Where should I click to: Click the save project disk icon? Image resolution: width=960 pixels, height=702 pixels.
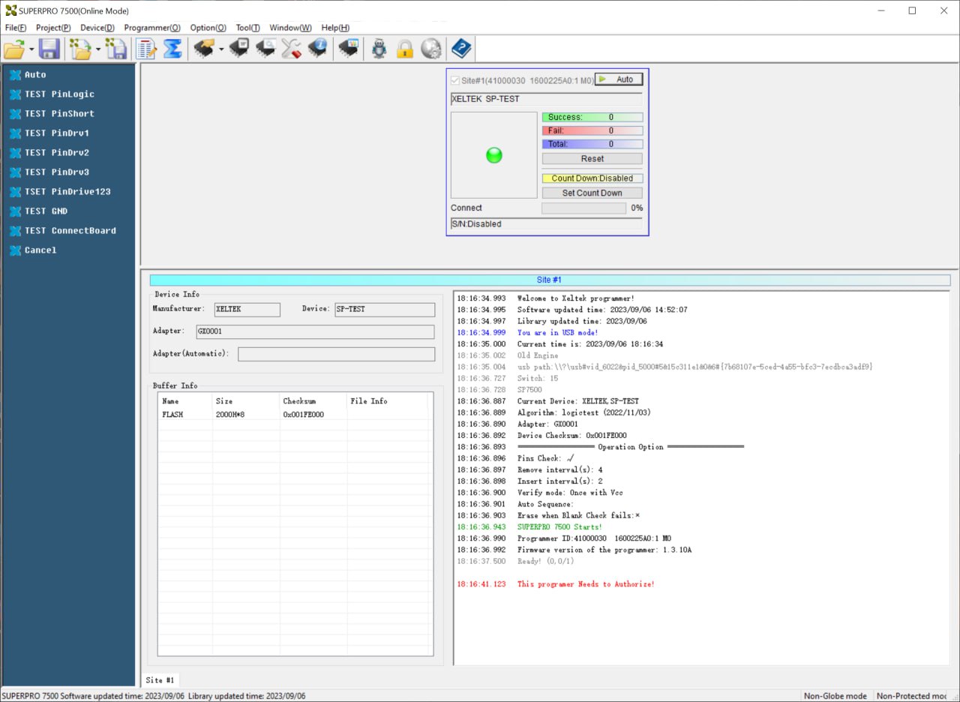(116, 49)
